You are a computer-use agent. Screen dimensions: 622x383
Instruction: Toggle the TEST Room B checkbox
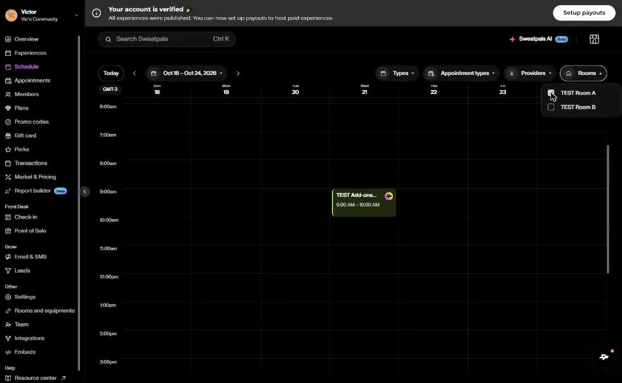point(551,107)
